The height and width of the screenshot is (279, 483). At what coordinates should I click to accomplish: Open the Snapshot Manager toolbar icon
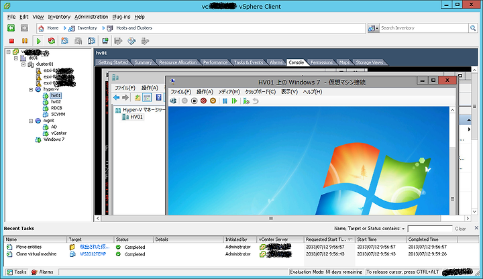click(91, 41)
